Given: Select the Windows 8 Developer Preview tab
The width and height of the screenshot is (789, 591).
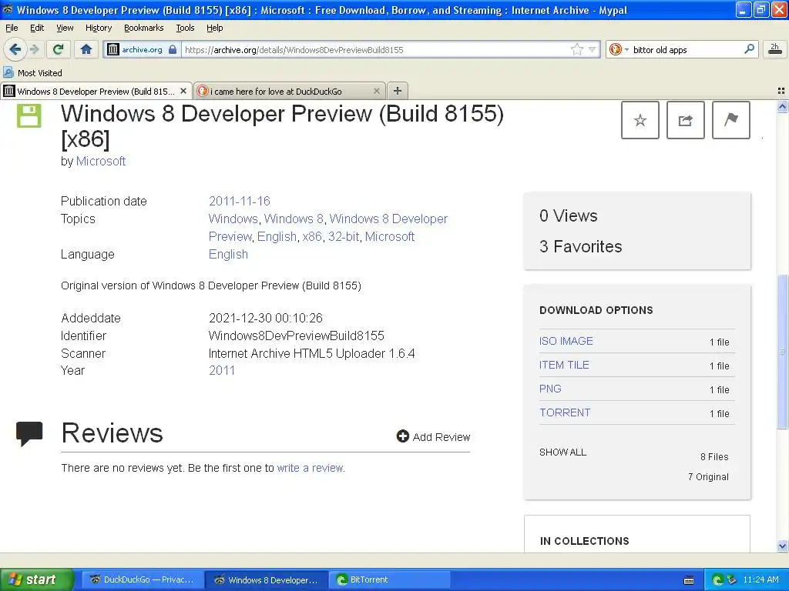Looking at the screenshot, I should 96,91.
